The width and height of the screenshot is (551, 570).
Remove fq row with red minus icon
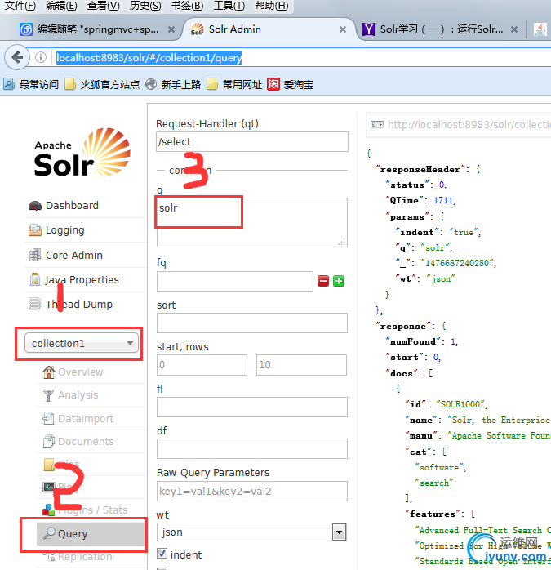(x=323, y=281)
